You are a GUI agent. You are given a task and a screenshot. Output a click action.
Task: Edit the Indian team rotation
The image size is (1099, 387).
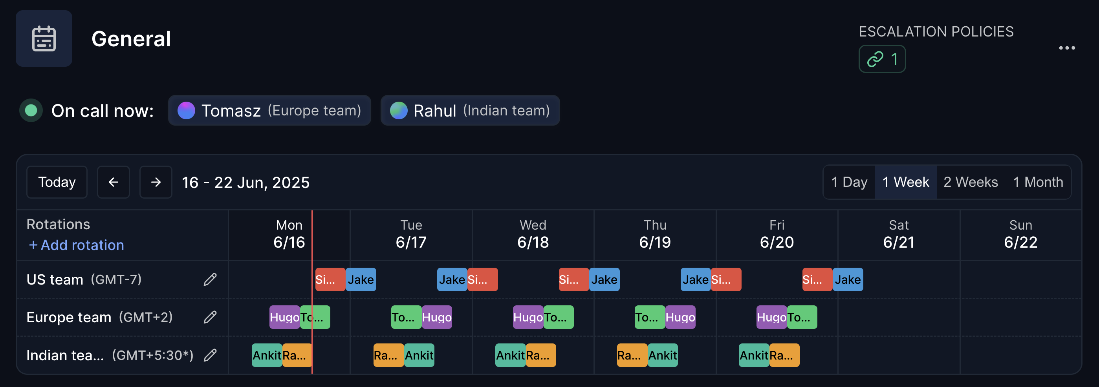(x=210, y=355)
